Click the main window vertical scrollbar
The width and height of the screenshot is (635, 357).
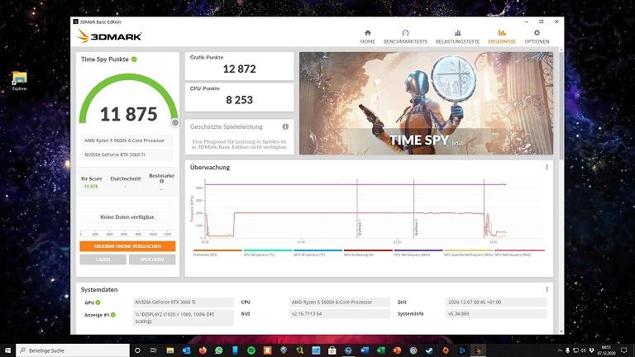pyautogui.click(x=561, y=105)
